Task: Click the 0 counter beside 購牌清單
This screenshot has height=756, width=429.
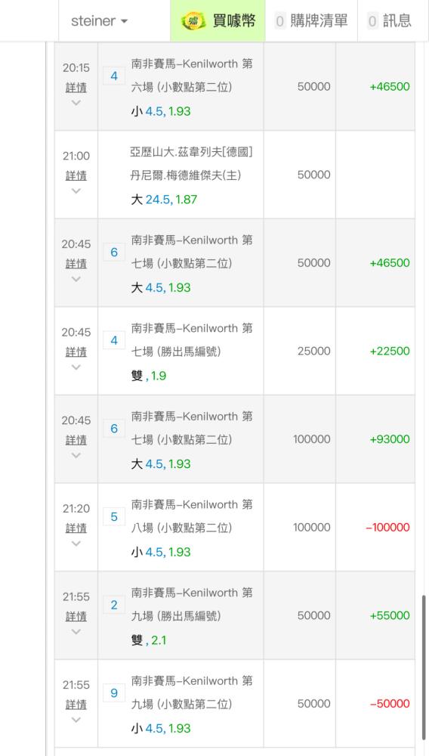Action: pos(279,20)
